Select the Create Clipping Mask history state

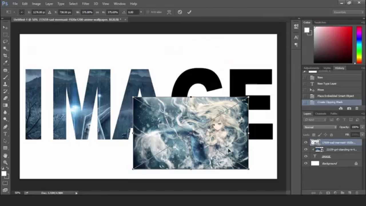[332, 102]
